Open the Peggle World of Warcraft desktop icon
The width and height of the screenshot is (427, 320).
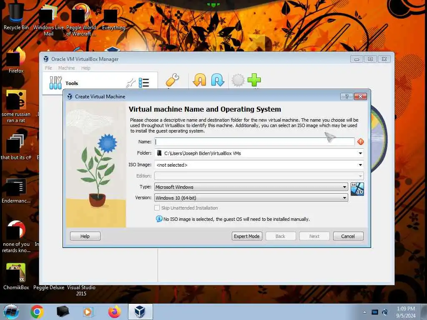(81, 20)
